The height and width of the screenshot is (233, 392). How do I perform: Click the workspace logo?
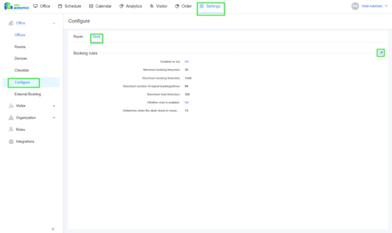click(16, 6)
